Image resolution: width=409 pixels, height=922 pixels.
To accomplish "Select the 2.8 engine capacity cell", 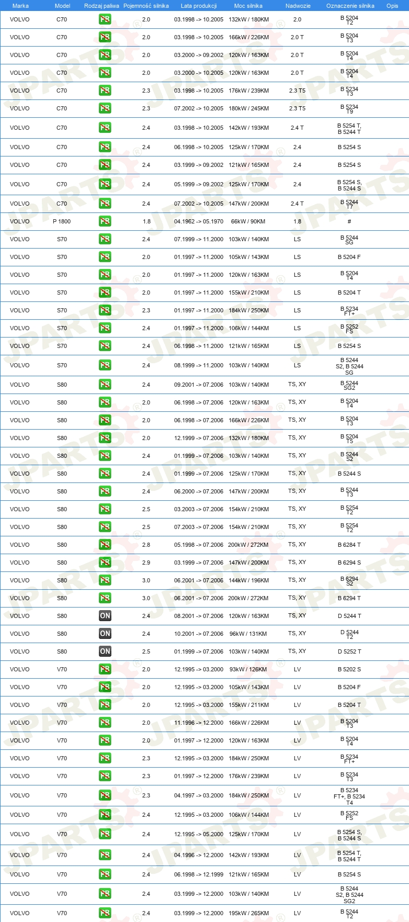I will click(146, 545).
